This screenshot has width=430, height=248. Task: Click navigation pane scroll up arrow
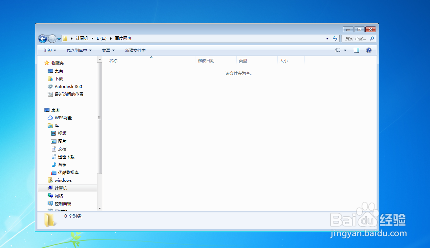pyautogui.click(x=100, y=59)
